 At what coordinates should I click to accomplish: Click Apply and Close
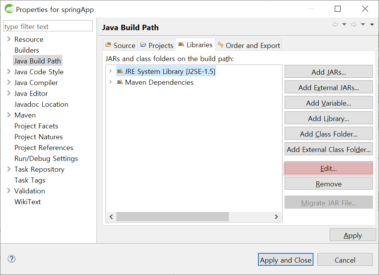coord(286,260)
